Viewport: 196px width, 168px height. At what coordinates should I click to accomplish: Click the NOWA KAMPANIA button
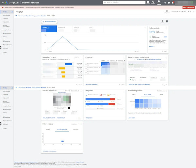pyautogui.click(x=50, y=22)
